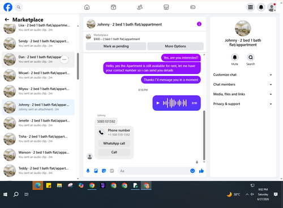
Task: Mute the Johnny conversation
Action: tap(235, 57)
